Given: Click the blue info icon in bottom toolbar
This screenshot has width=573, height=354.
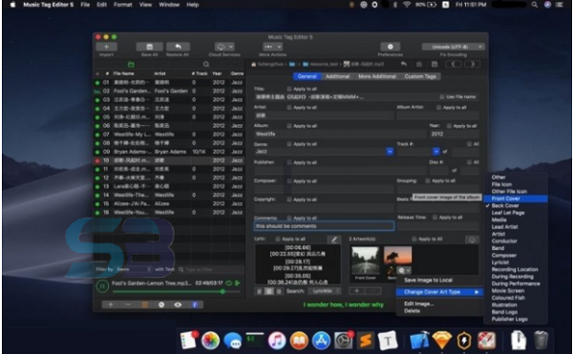Looking at the screenshot, I should (x=195, y=304).
